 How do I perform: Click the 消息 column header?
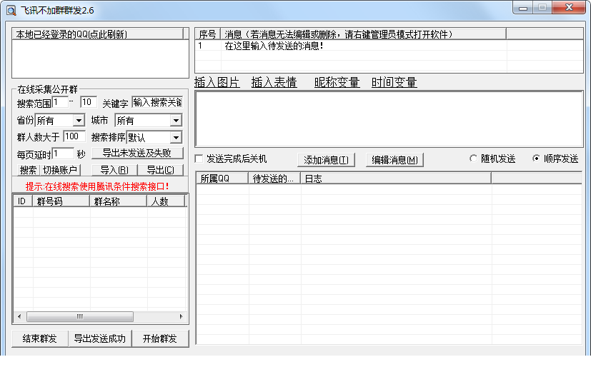coord(363,34)
